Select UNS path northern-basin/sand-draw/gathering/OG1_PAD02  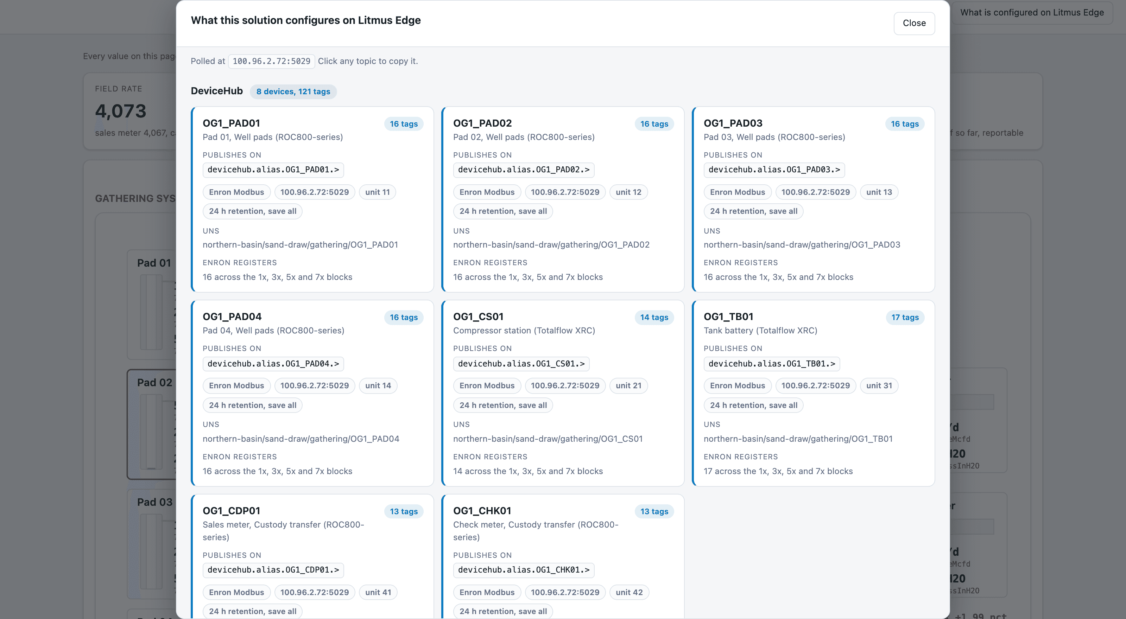(x=551, y=245)
